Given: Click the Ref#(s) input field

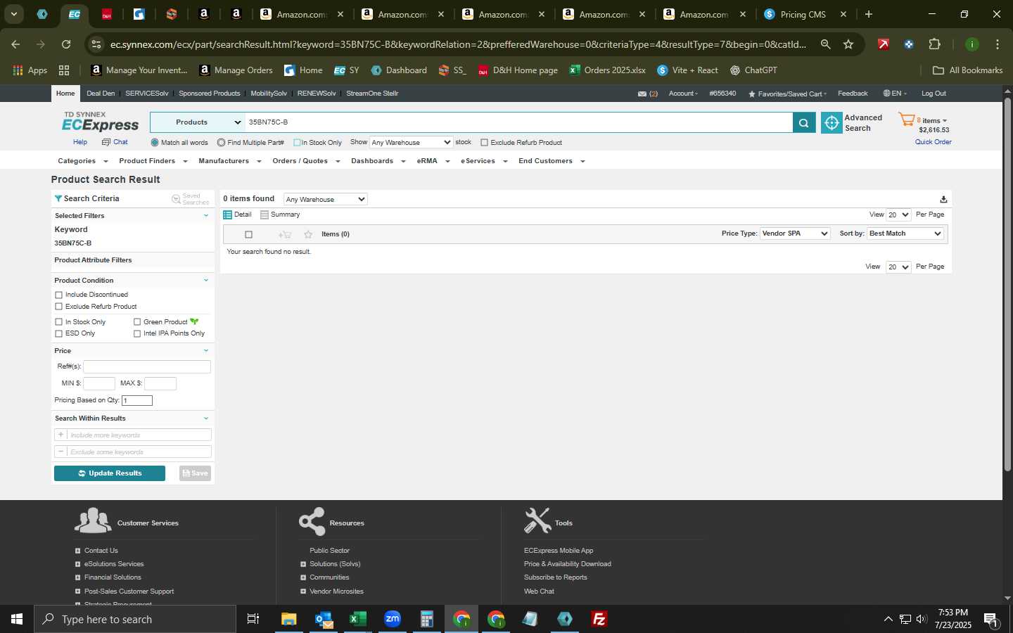Looking at the screenshot, I should (147, 366).
